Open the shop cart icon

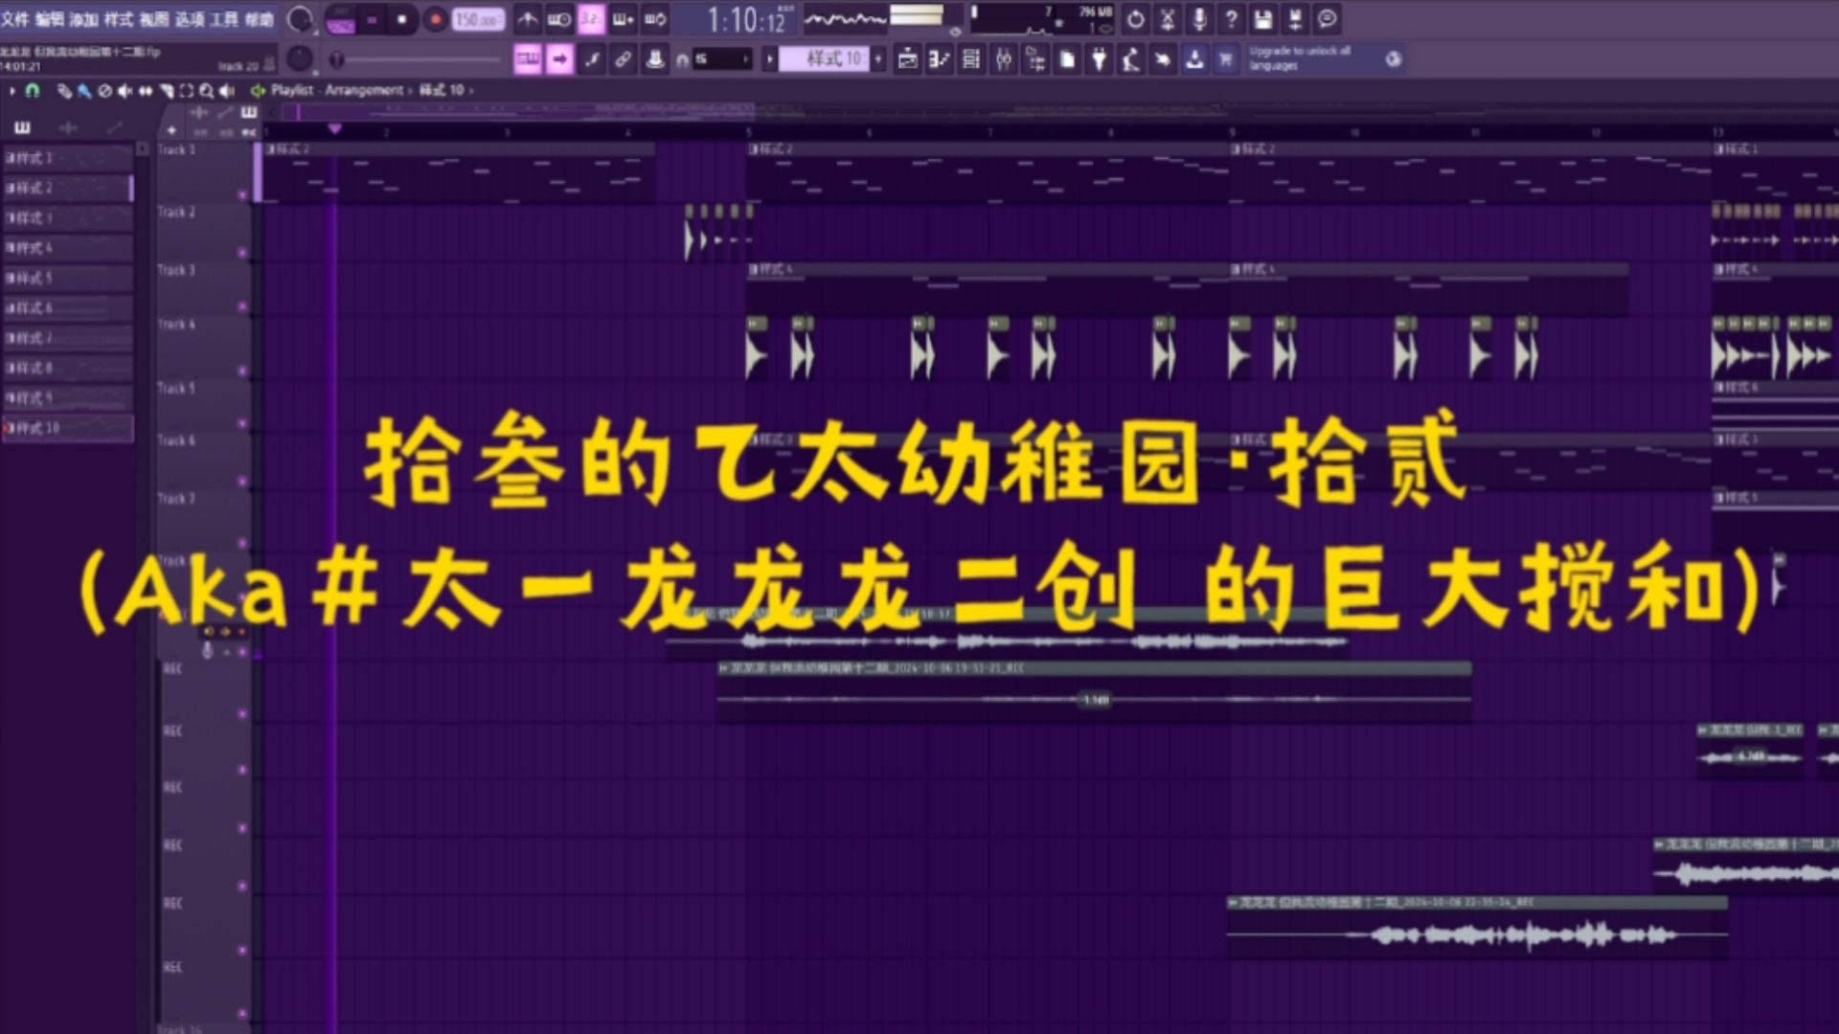(1225, 60)
